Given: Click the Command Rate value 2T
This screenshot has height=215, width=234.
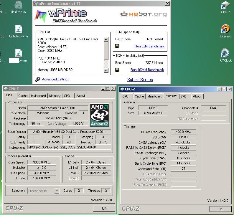Looking at the screenshot, I should [x=183, y=169].
